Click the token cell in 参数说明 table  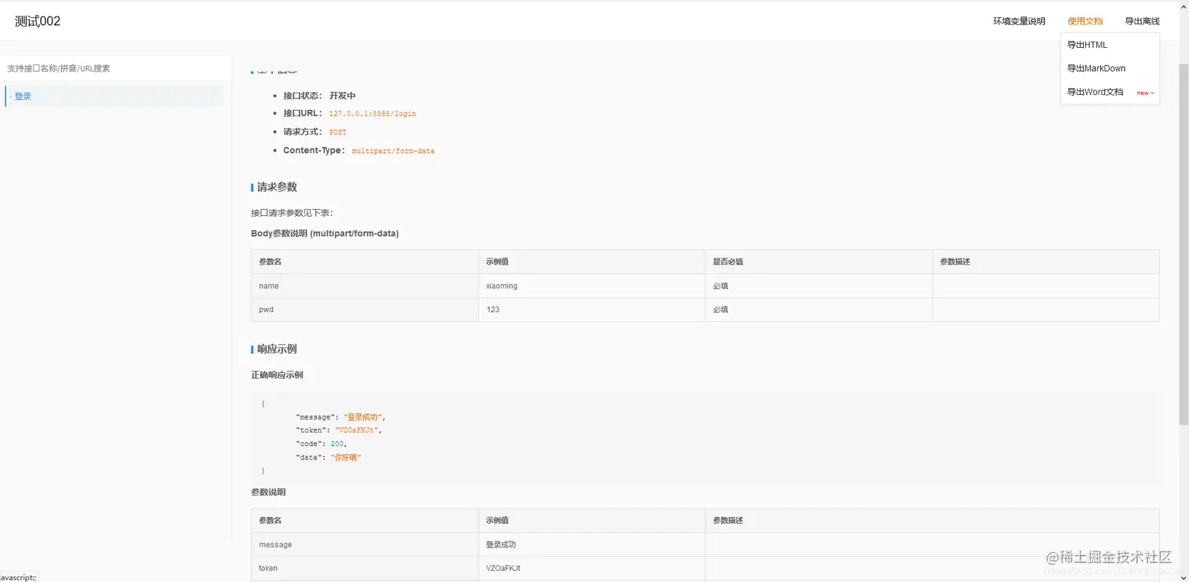point(365,568)
